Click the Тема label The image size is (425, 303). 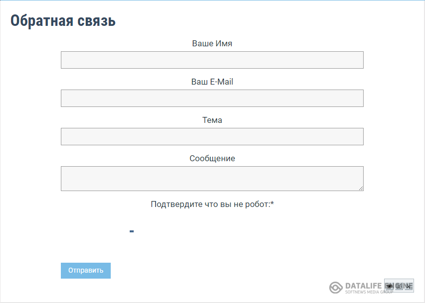click(212, 120)
